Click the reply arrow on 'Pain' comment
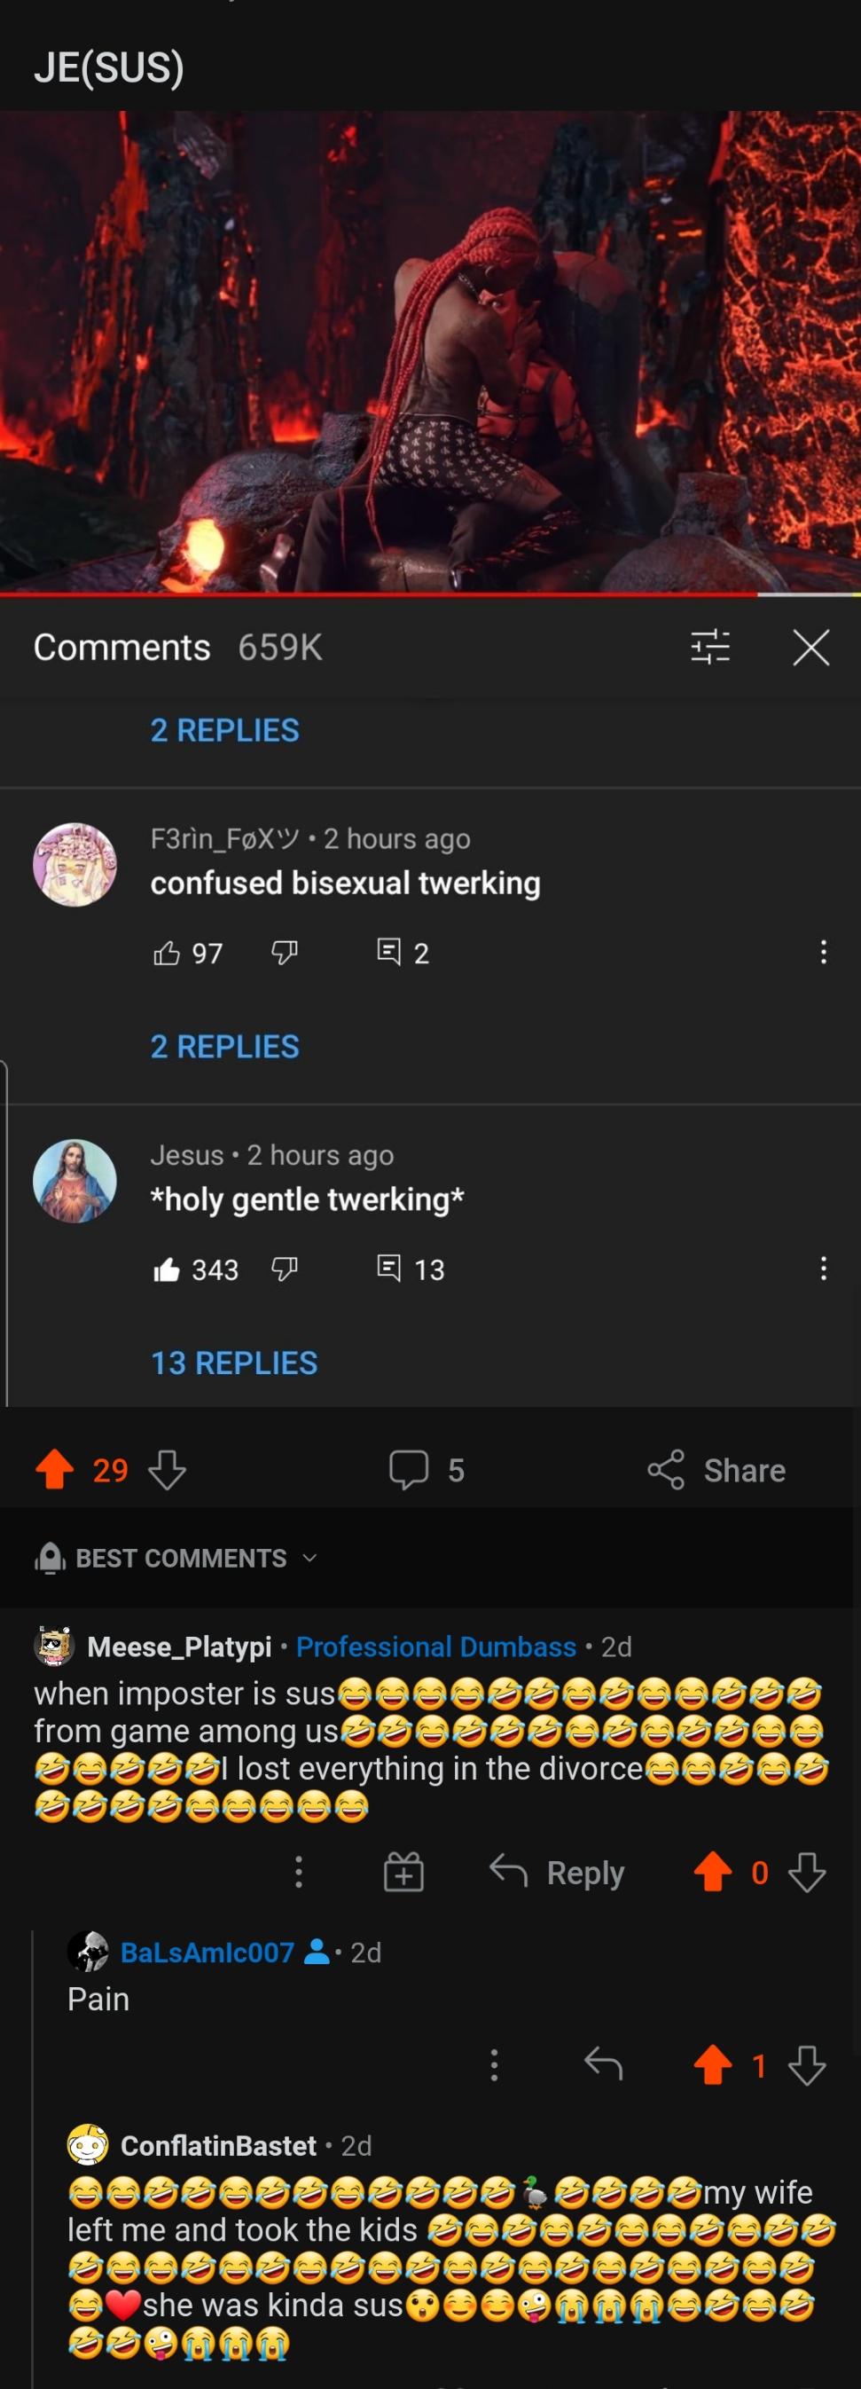Viewport: 861px width, 2389px height. [x=603, y=2065]
